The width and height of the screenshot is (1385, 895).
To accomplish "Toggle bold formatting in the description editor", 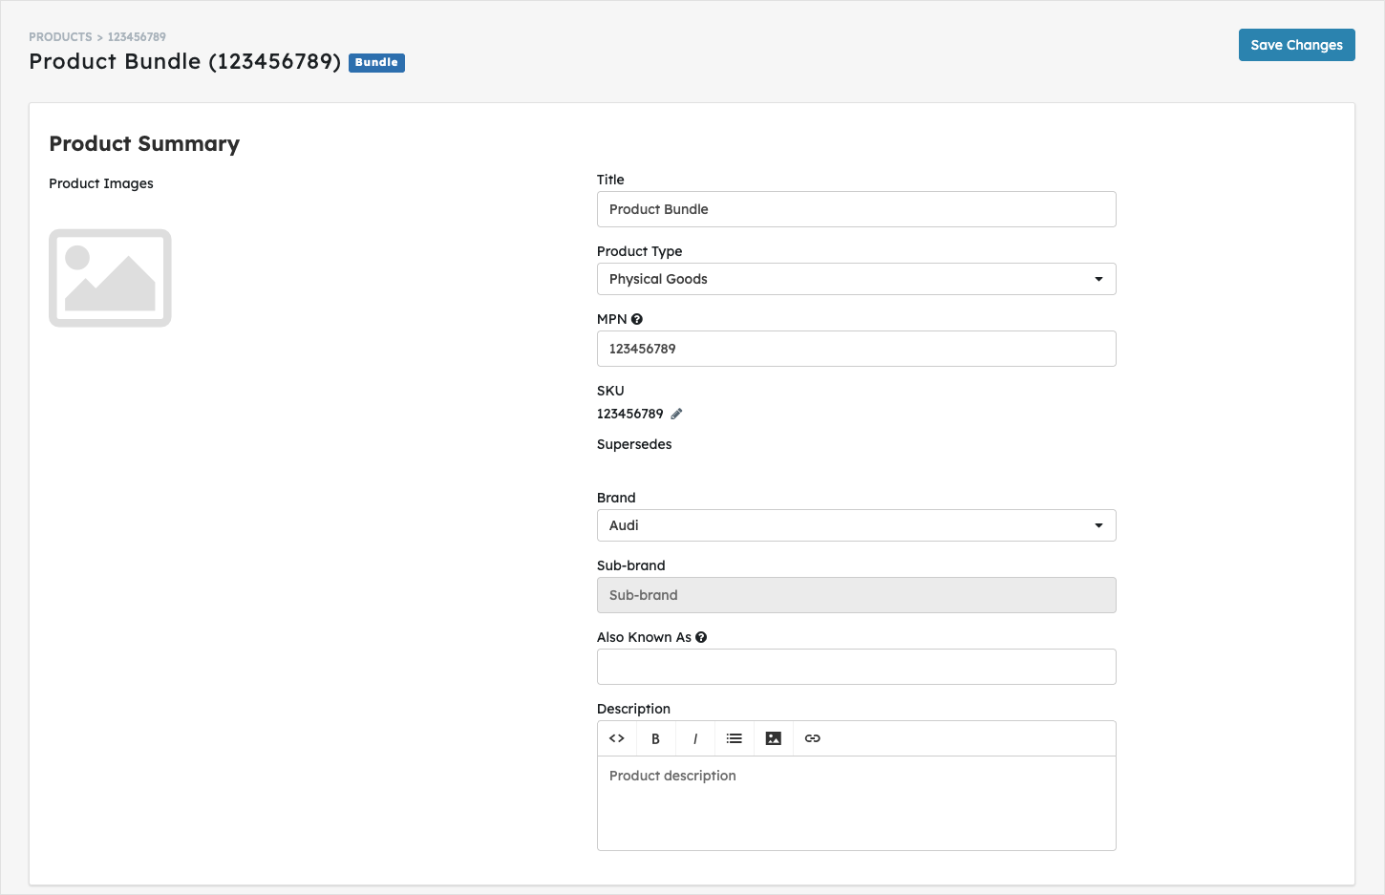I will 655,738.
